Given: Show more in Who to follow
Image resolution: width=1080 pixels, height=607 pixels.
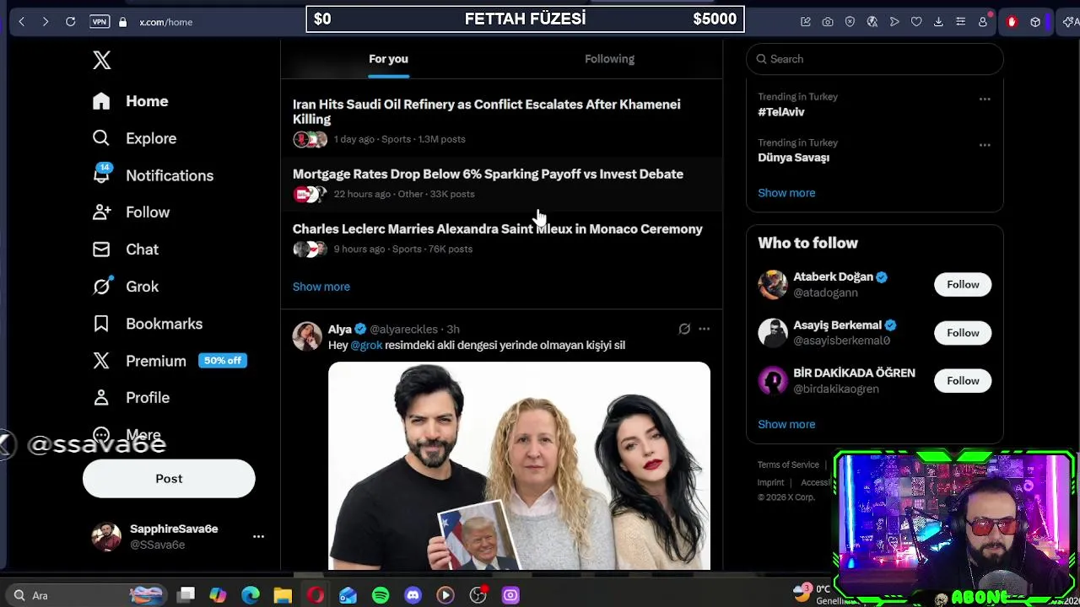Looking at the screenshot, I should (786, 424).
